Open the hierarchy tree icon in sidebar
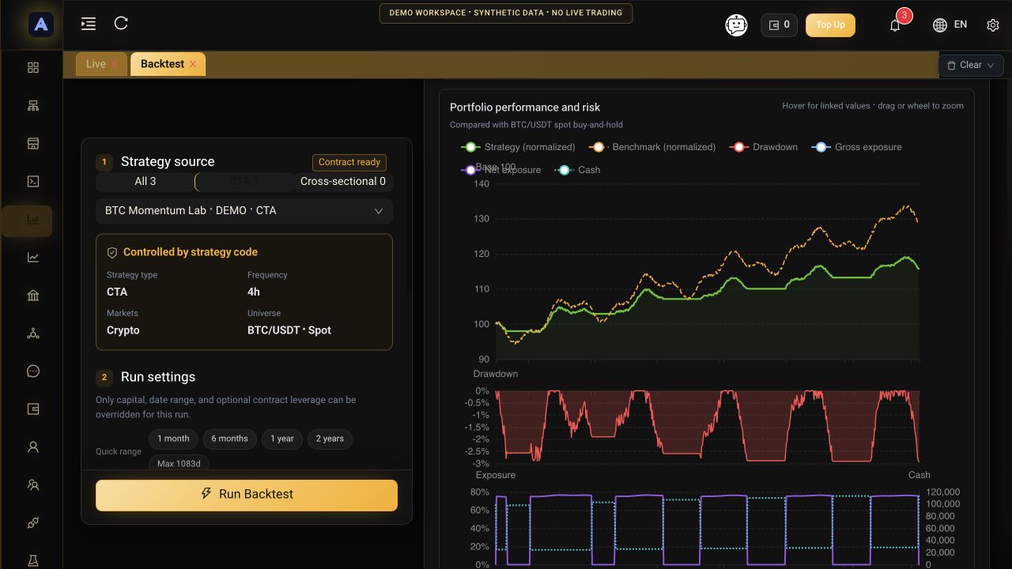The width and height of the screenshot is (1012, 569). click(x=33, y=106)
